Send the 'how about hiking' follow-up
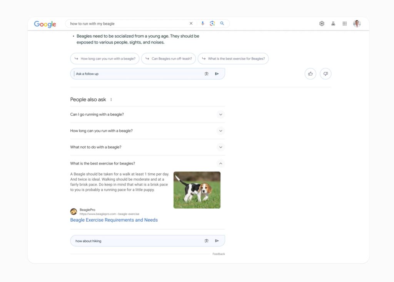 point(217,241)
